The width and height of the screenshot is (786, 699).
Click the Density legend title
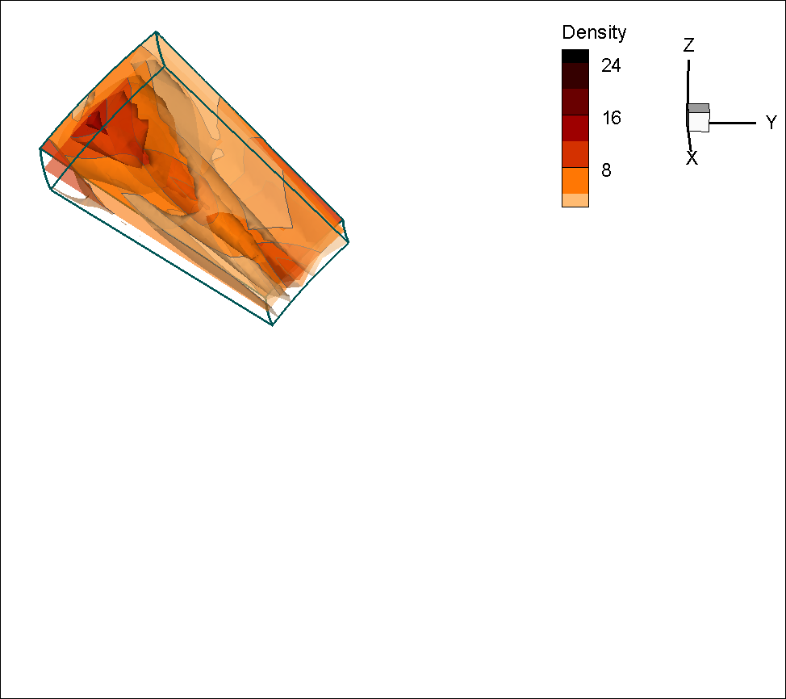click(594, 32)
